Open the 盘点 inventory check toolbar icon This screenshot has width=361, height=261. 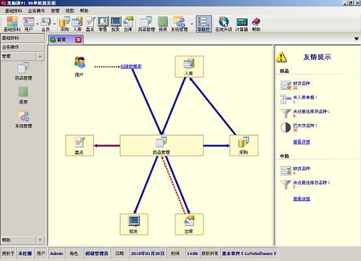pos(90,24)
